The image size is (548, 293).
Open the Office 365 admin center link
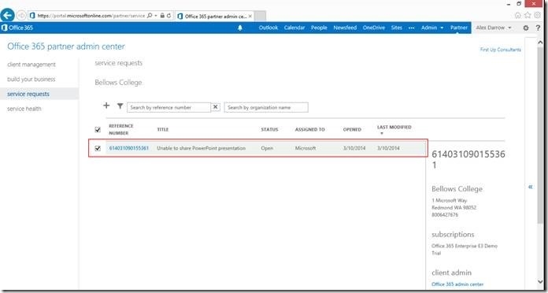pyautogui.click(x=457, y=284)
